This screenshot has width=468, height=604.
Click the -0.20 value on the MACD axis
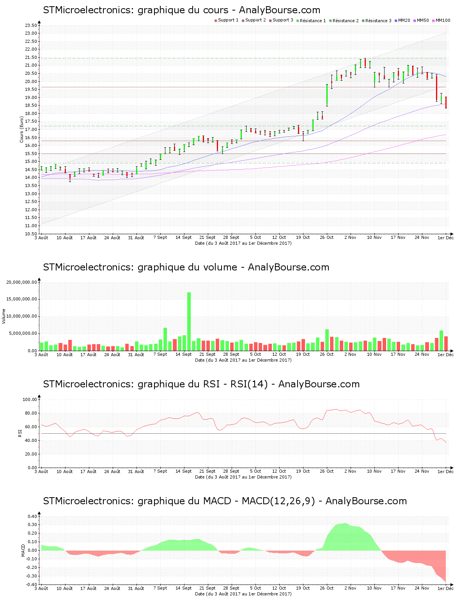click(32, 567)
